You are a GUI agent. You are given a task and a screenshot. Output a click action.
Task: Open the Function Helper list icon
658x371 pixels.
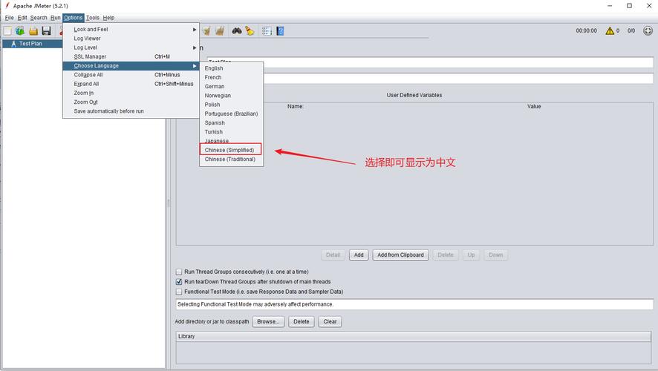pos(267,30)
